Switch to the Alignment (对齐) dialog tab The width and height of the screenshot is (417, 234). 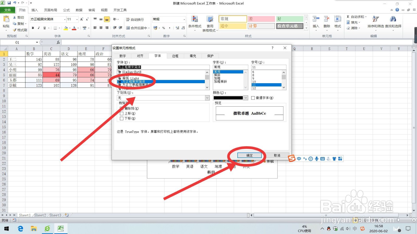pos(140,56)
